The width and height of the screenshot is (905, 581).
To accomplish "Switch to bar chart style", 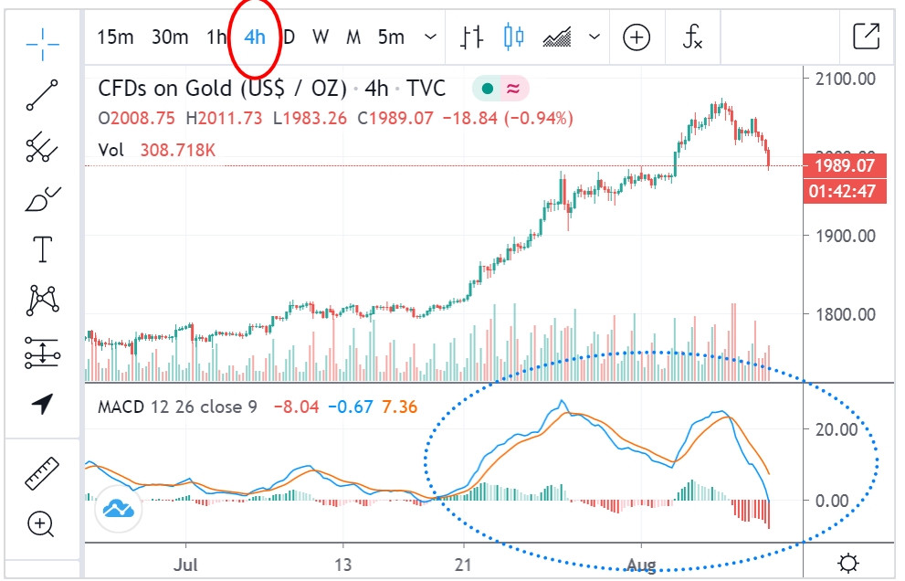I will 471,37.
